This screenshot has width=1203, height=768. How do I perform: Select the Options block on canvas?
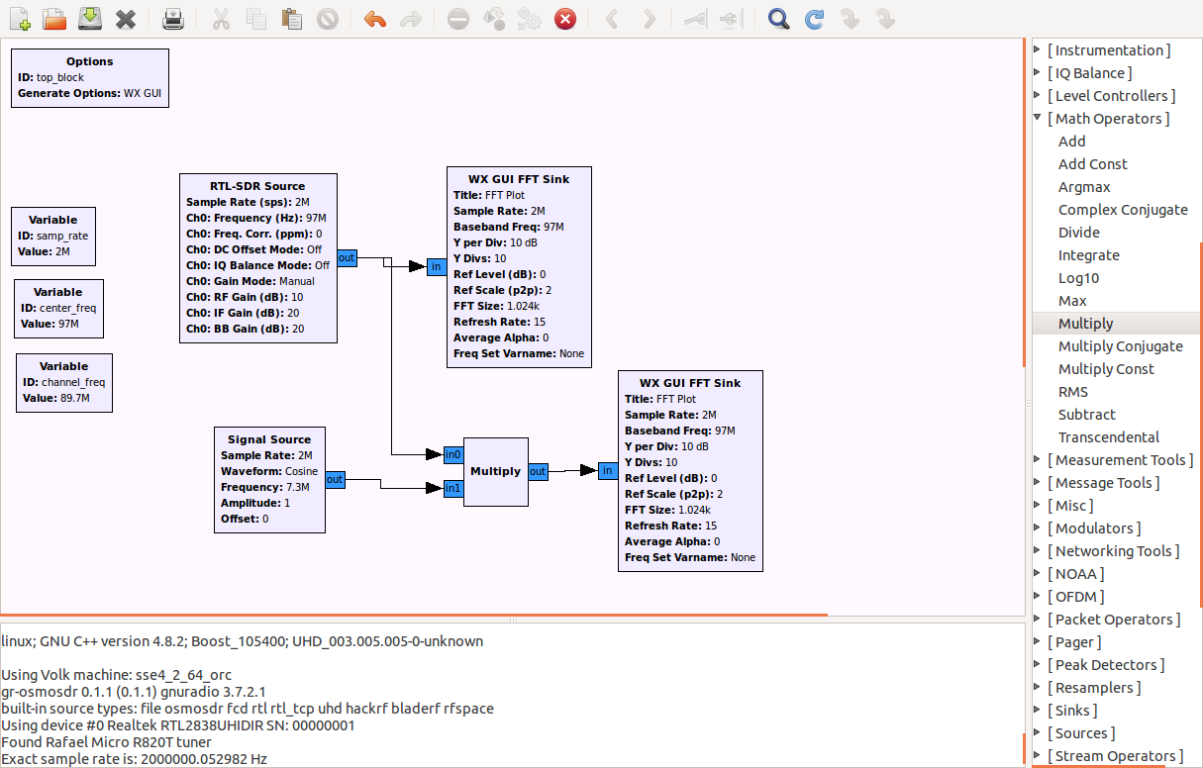point(90,78)
